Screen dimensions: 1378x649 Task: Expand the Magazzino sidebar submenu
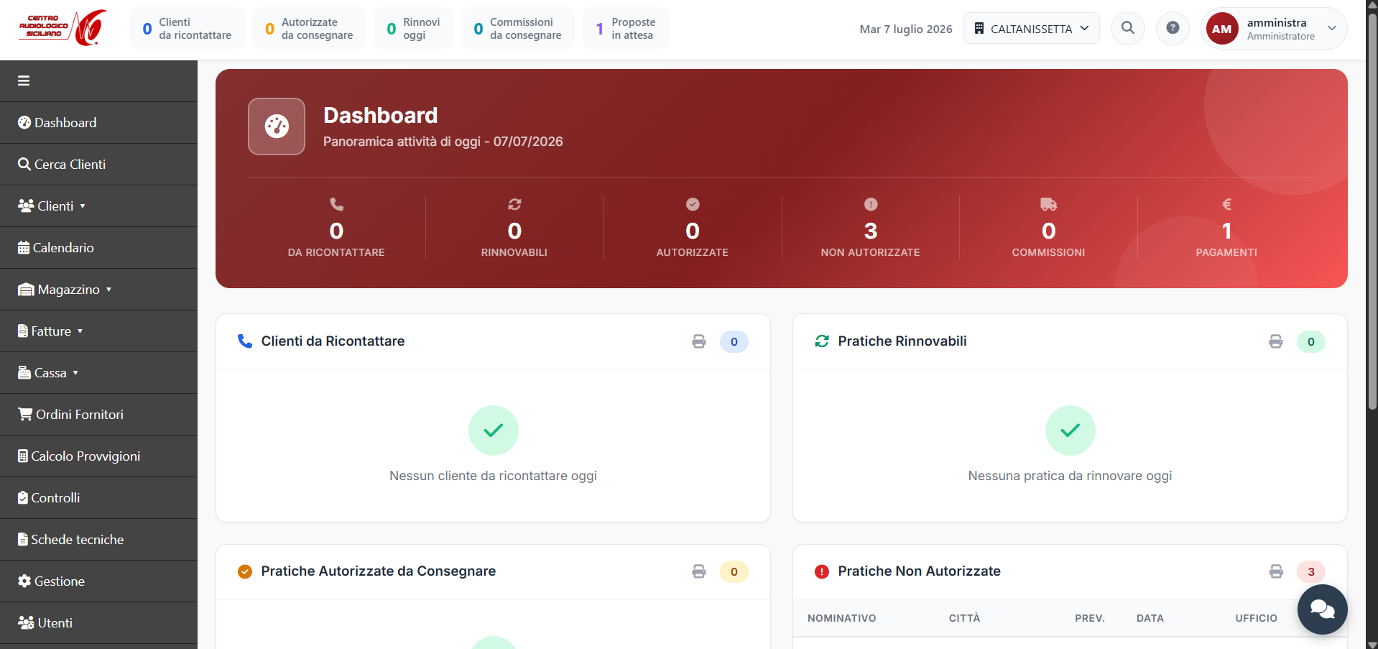(x=98, y=290)
